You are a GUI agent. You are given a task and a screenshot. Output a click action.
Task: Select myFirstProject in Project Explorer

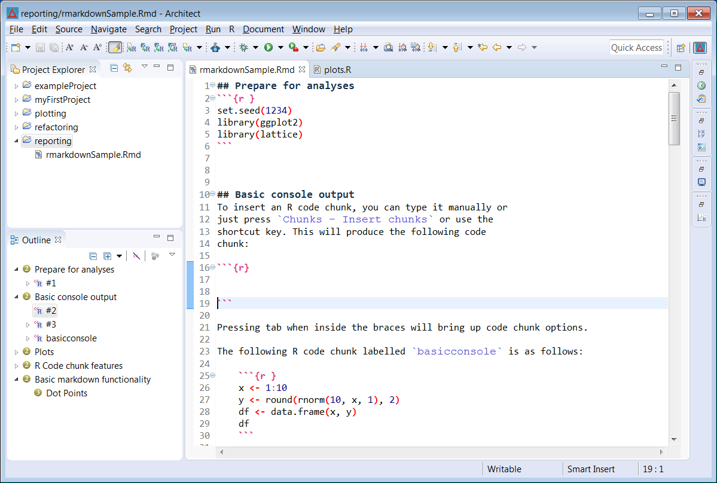pyautogui.click(x=63, y=100)
